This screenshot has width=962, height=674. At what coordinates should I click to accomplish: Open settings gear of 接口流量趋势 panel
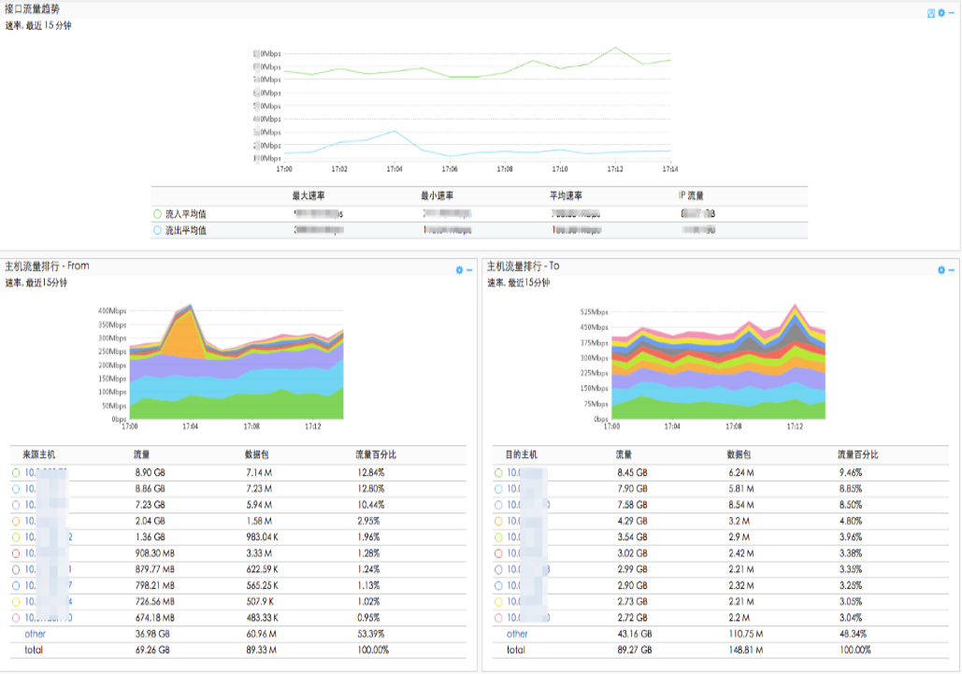(x=941, y=13)
